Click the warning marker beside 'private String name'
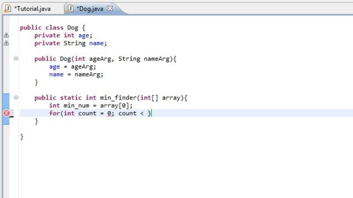 [6, 43]
